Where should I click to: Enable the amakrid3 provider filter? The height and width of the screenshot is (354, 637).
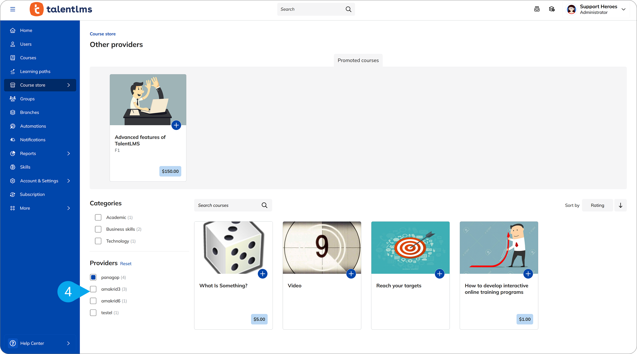tap(93, 289)
